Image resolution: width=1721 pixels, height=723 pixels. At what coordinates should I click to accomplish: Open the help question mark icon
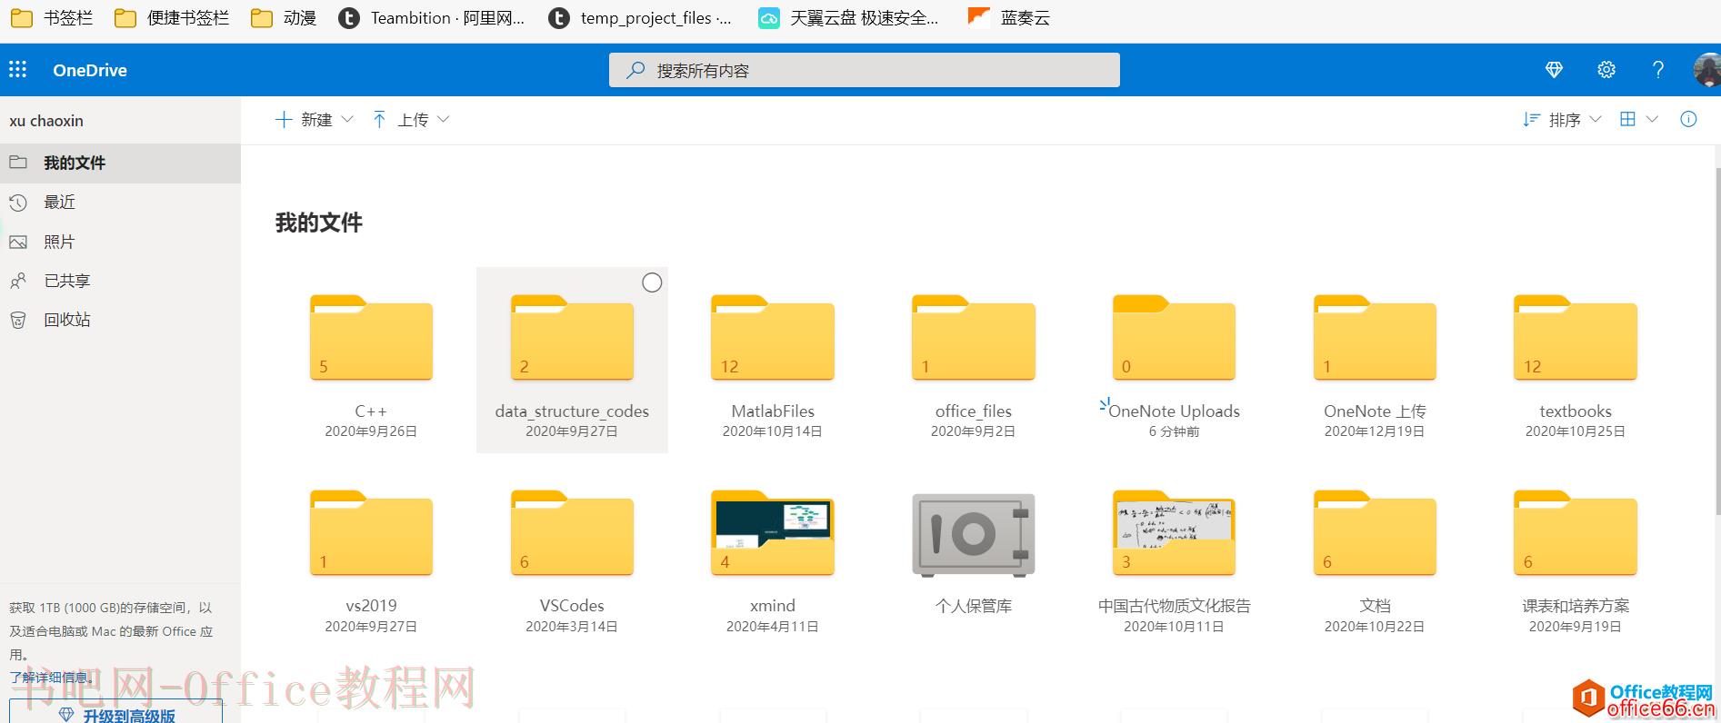[x=1658, y=70]
